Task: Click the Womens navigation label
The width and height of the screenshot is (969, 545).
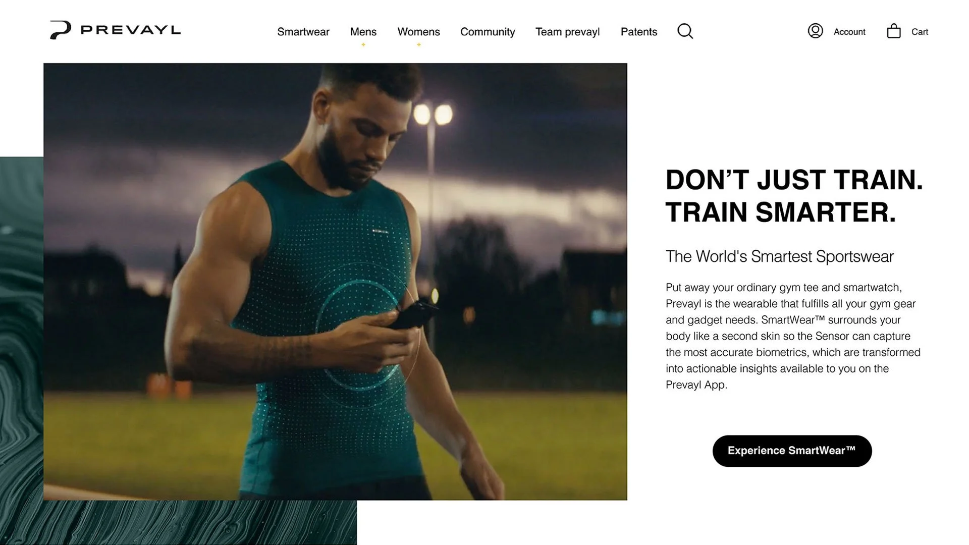Action: point(418,32)
